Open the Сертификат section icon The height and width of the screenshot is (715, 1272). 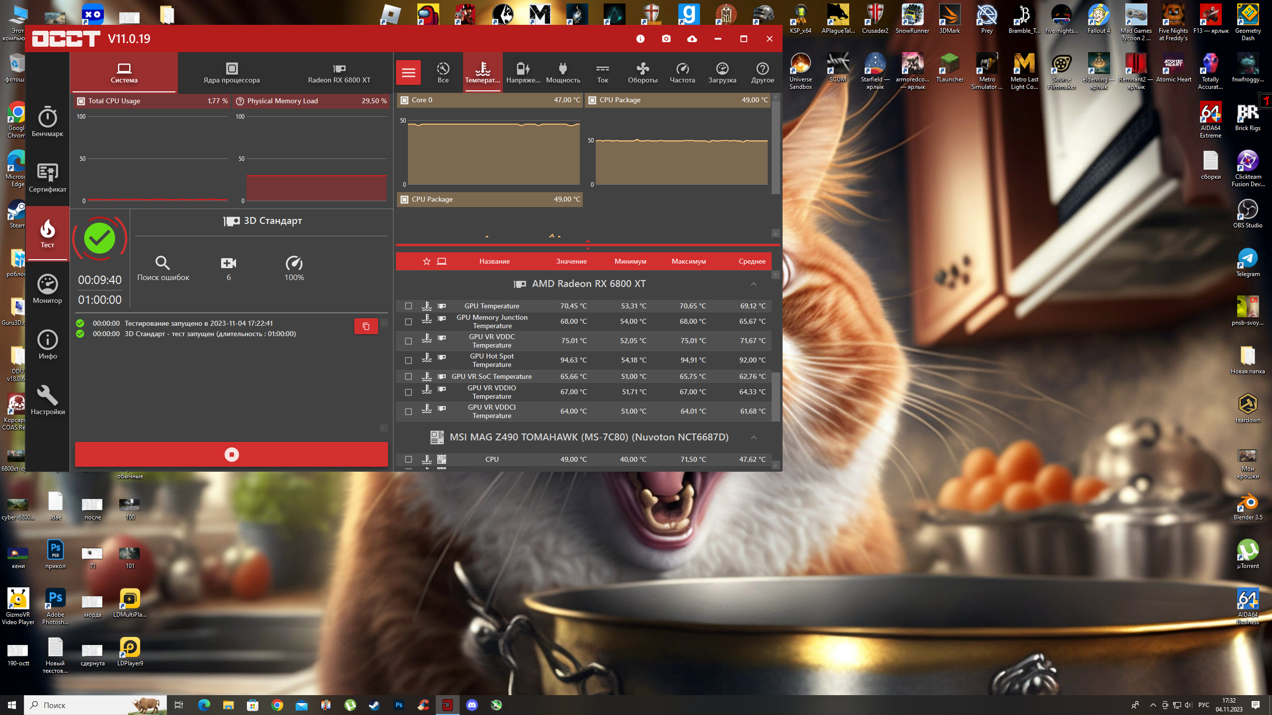(47, 177)
